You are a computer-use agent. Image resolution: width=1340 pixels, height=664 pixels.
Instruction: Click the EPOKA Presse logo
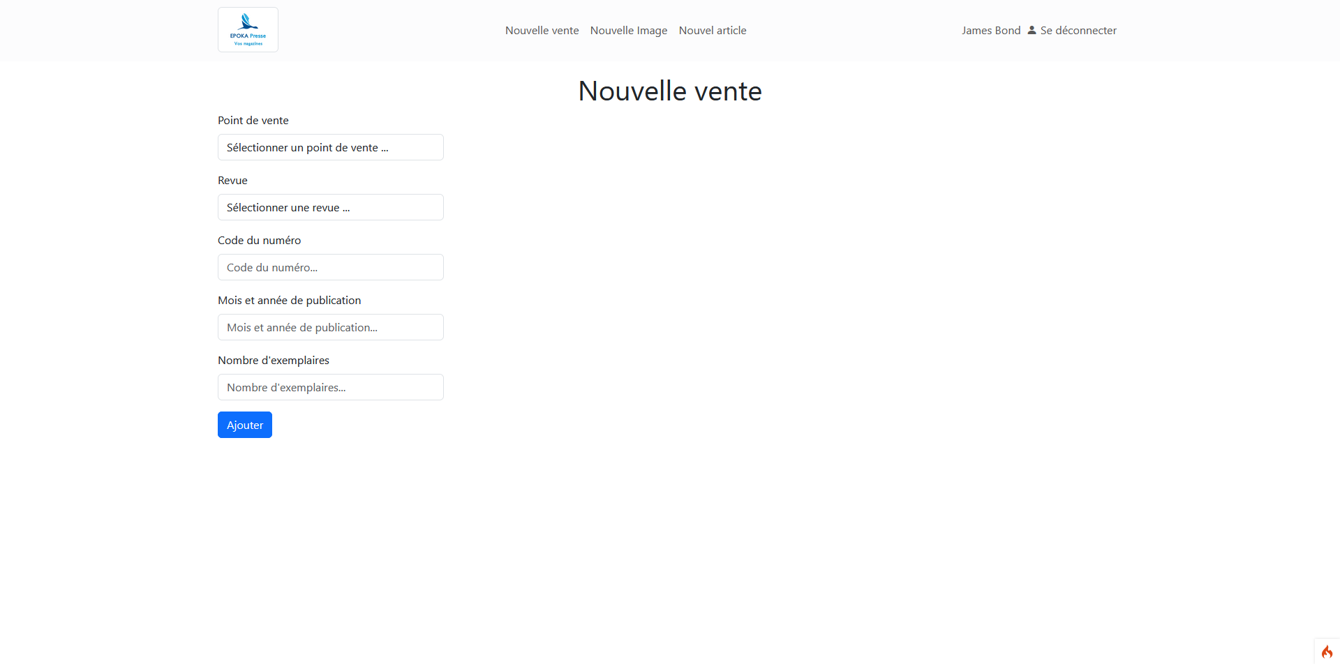[x=248, y=30]
